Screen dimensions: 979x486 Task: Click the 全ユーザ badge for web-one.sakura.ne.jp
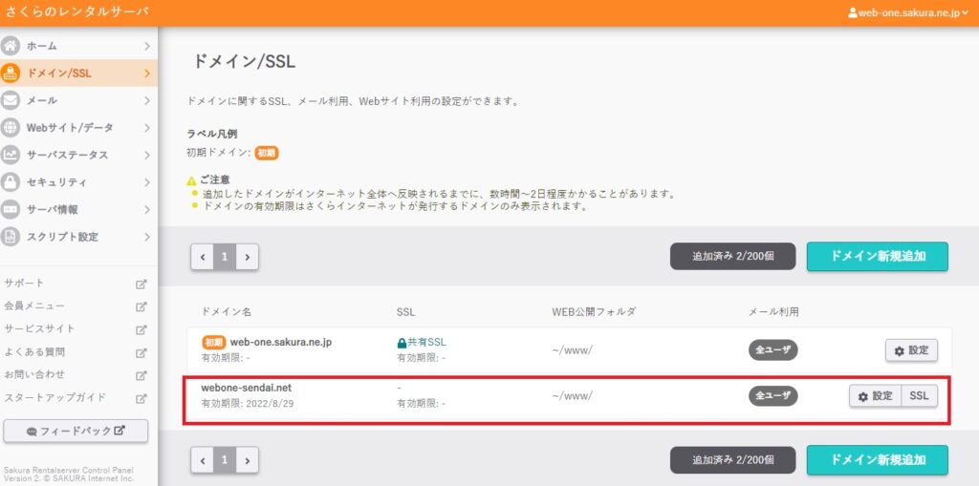[x=772, y=350]
